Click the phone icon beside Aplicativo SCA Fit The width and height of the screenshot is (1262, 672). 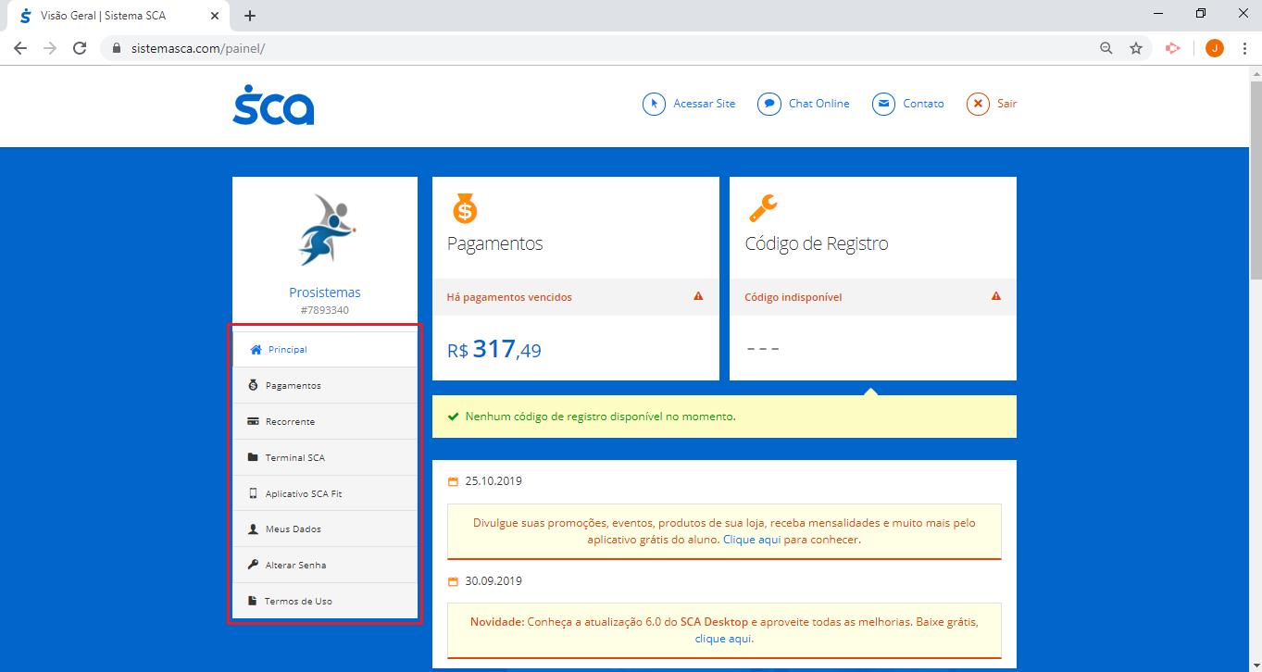[253, 493]
